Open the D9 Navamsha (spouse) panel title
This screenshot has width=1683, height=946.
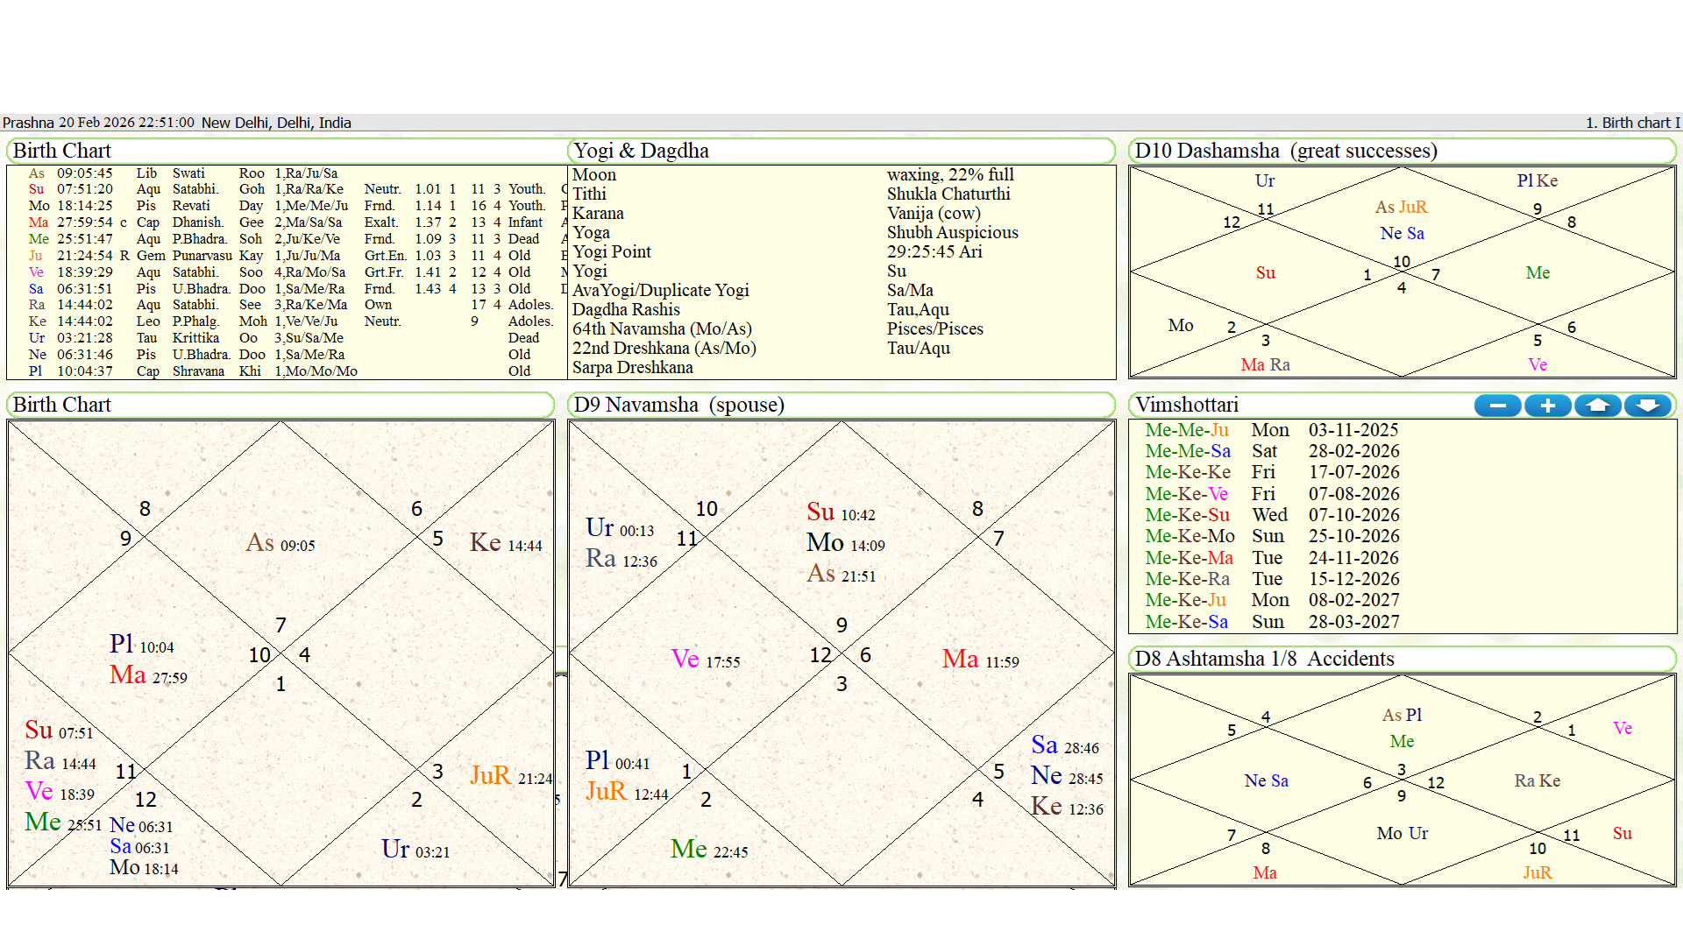(x=678, y=405)
